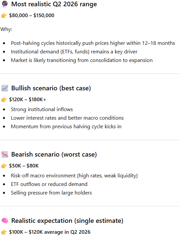Click 'Lower interest rates and better macro' bullet
This screenshot has width=179, height=239.
tap(67, 118)
